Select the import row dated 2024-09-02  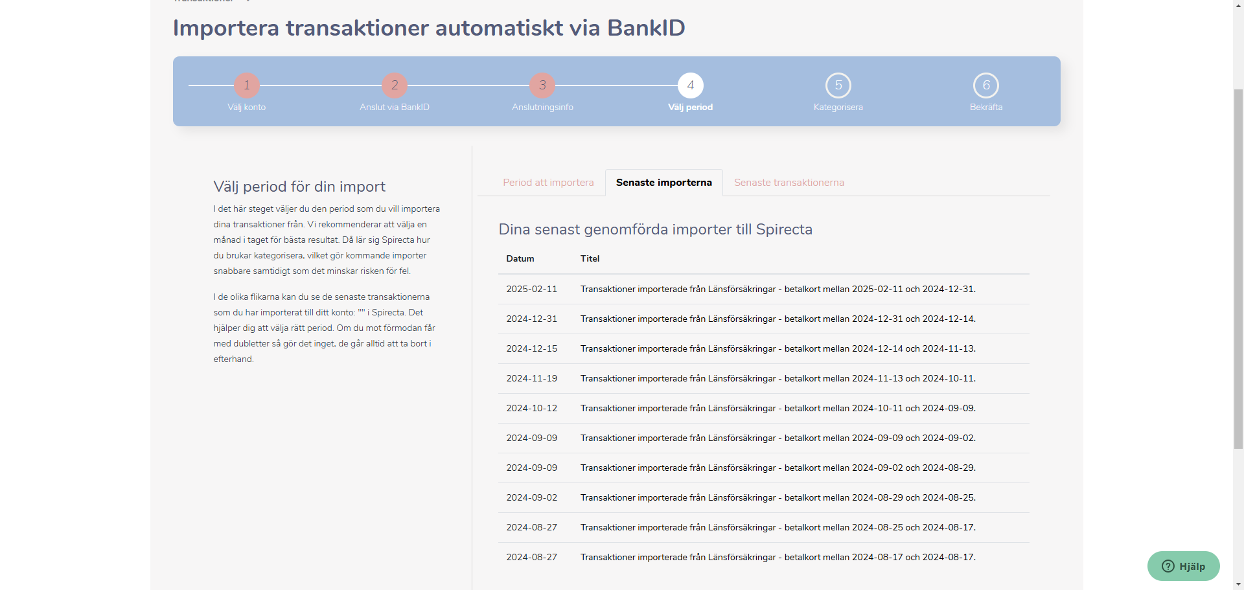[x=764, y=497]
